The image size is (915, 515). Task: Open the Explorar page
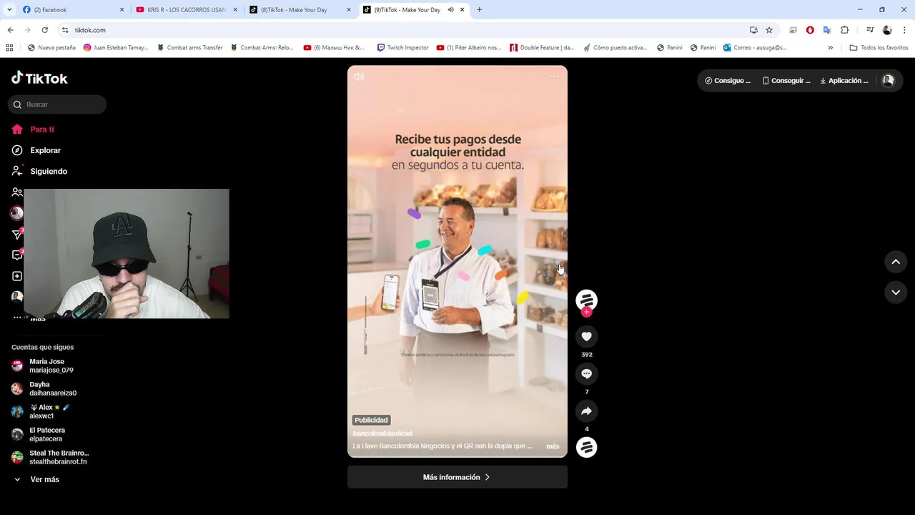(45, 150)
